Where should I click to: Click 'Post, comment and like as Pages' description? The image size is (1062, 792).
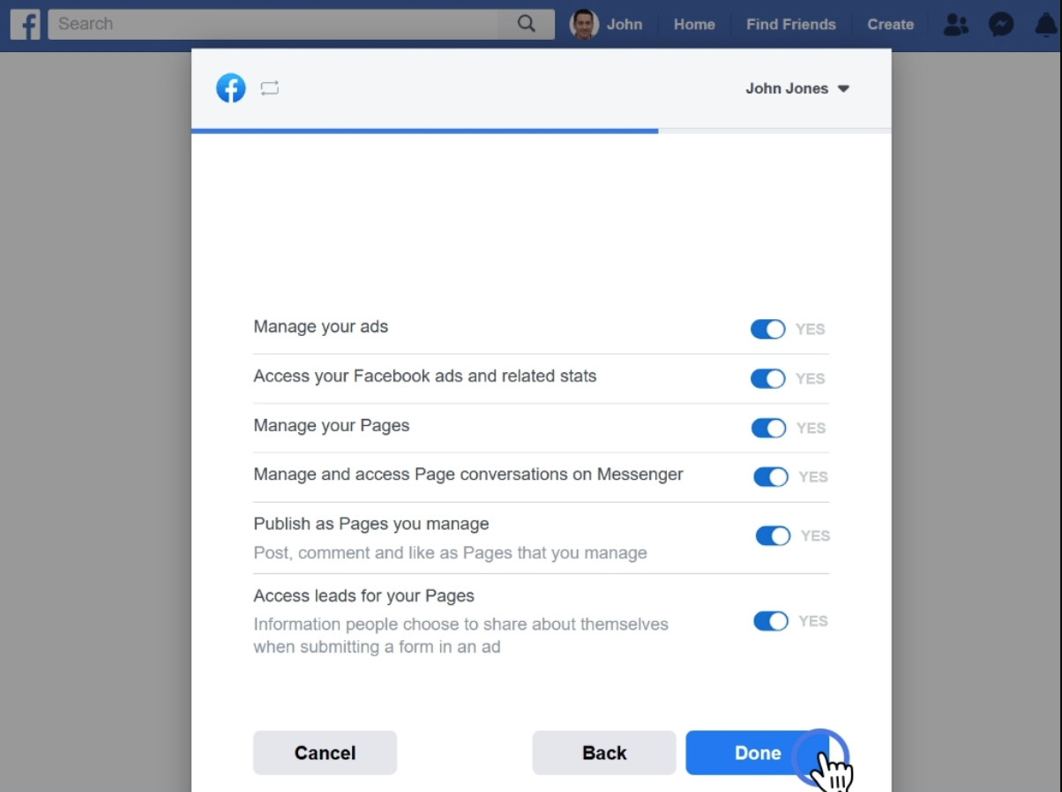pyautogui.click(x=451, y=553)
